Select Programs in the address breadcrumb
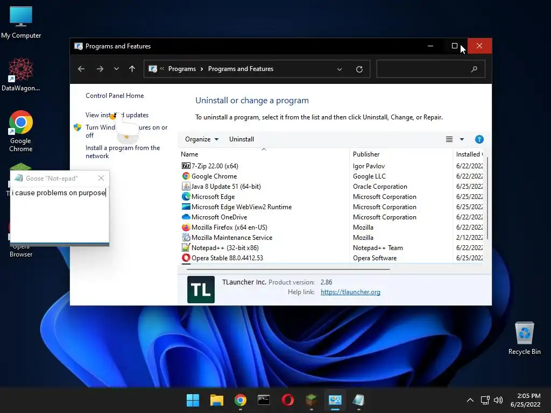Screen dimensions: 551x413 click(182, 69)
